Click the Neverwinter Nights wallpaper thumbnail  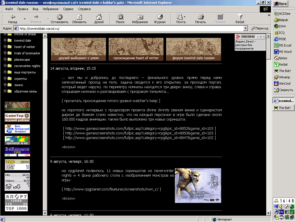tap(198, 186)
